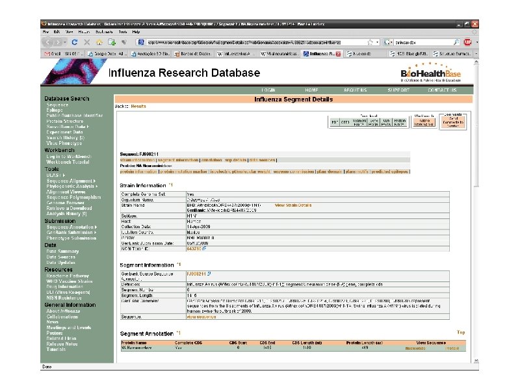This screenshot has width=520, height=390.
Task: Click the external link icon beside 643780
Action: 204,248
